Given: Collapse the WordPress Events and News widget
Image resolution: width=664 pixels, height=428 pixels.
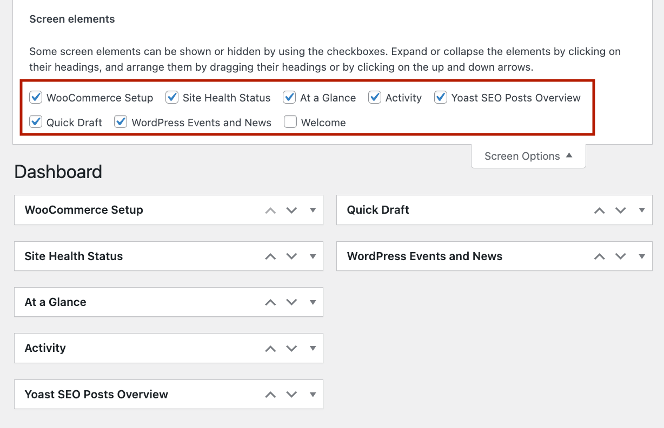Looking at the screenshot, I should [642, 256].
